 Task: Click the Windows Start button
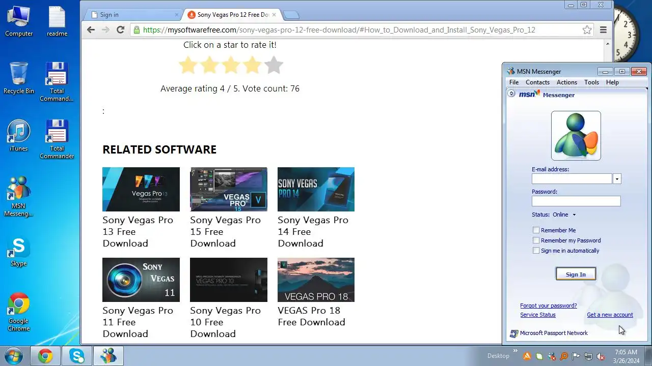click(x=14, y=356)
